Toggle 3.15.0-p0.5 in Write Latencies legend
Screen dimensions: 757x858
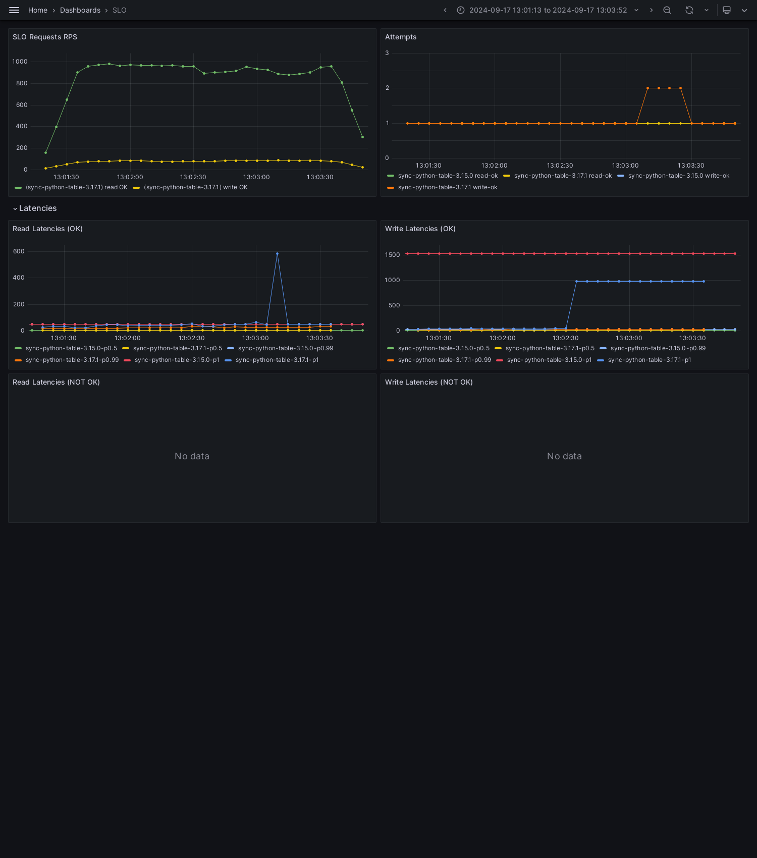(444, 348)
